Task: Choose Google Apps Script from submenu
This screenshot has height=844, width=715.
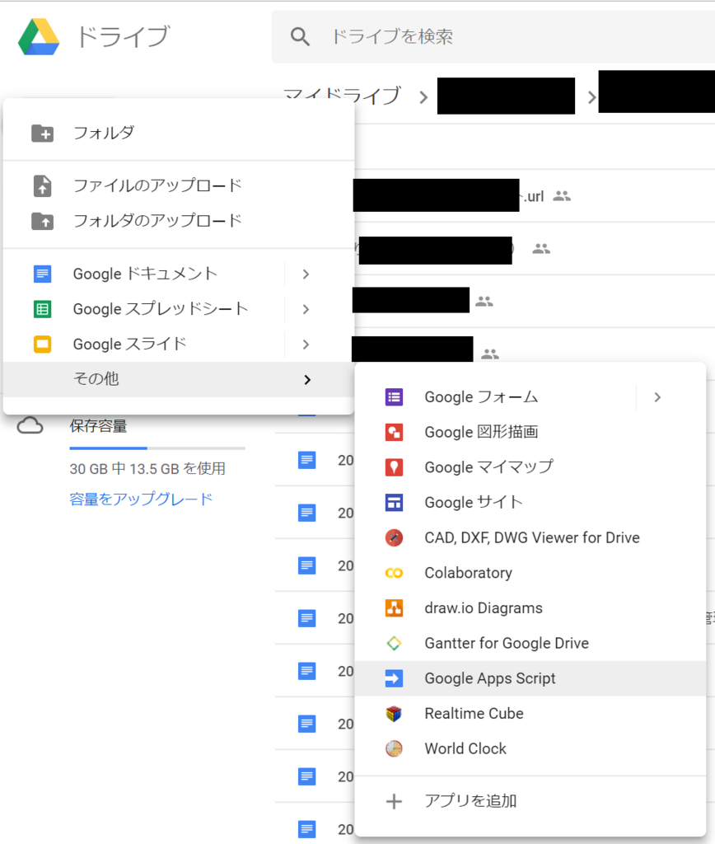Action: pos(530,678)
